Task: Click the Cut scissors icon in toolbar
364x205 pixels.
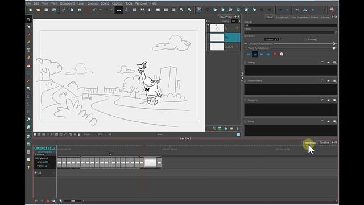Action: 64,10
